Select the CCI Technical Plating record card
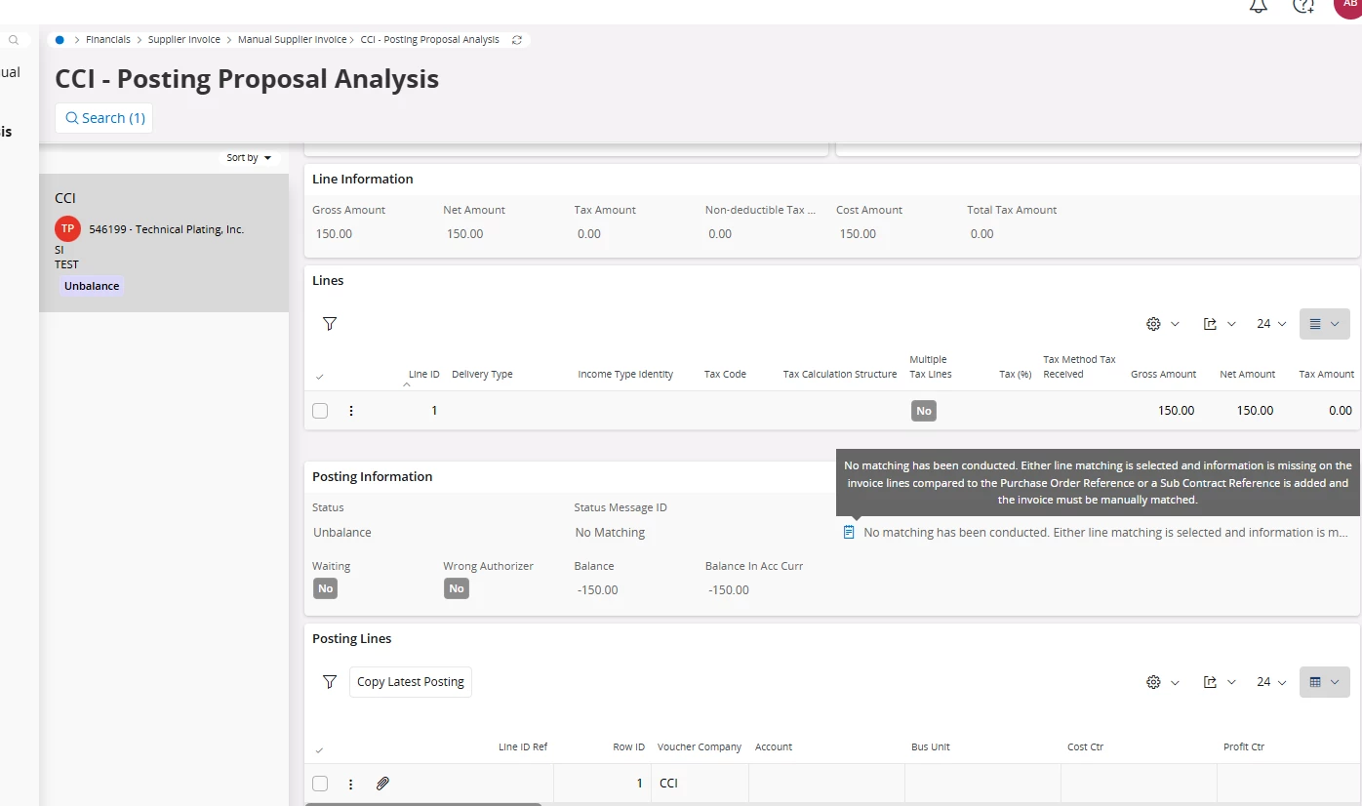 click(x=164, y=243)
